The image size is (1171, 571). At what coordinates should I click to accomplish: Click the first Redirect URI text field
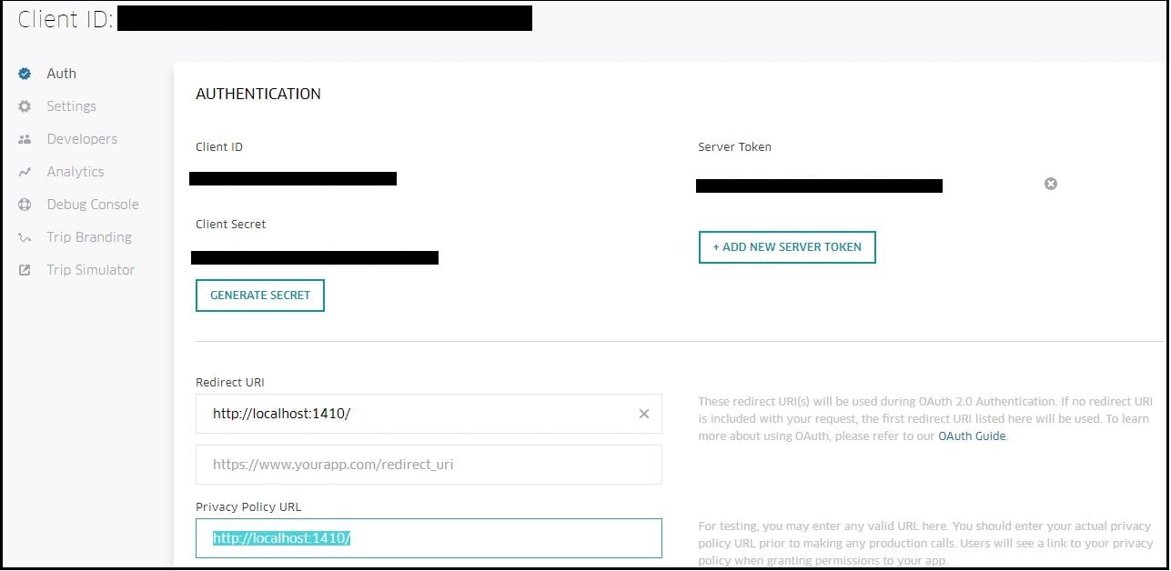pos(429,414)
